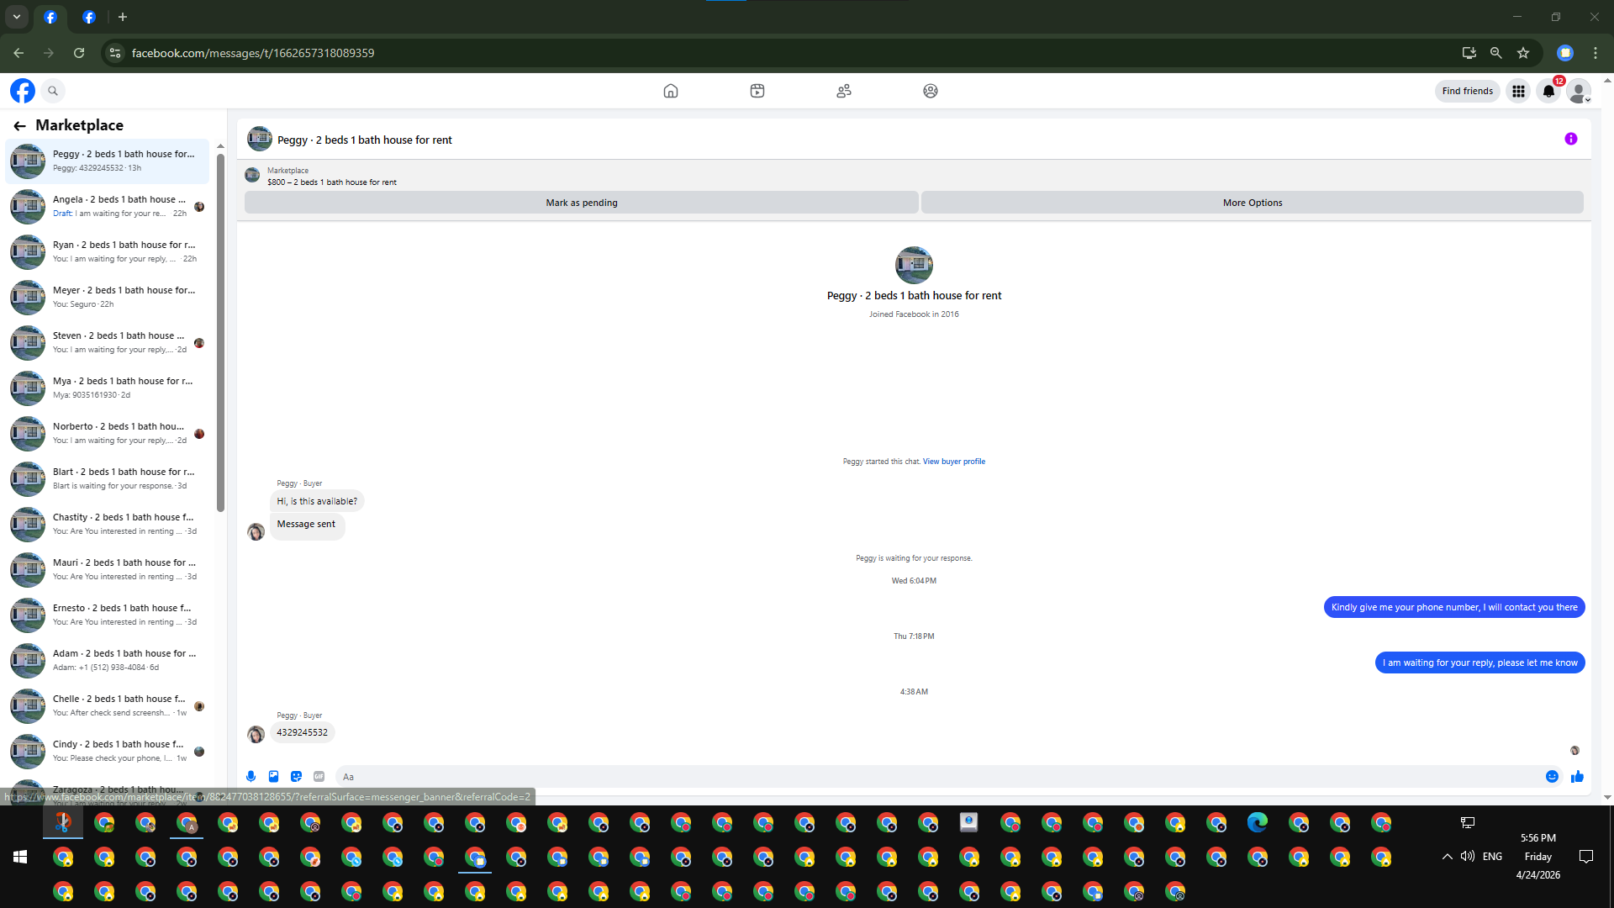Select the Mauri conversation

[x=108, y=569]
